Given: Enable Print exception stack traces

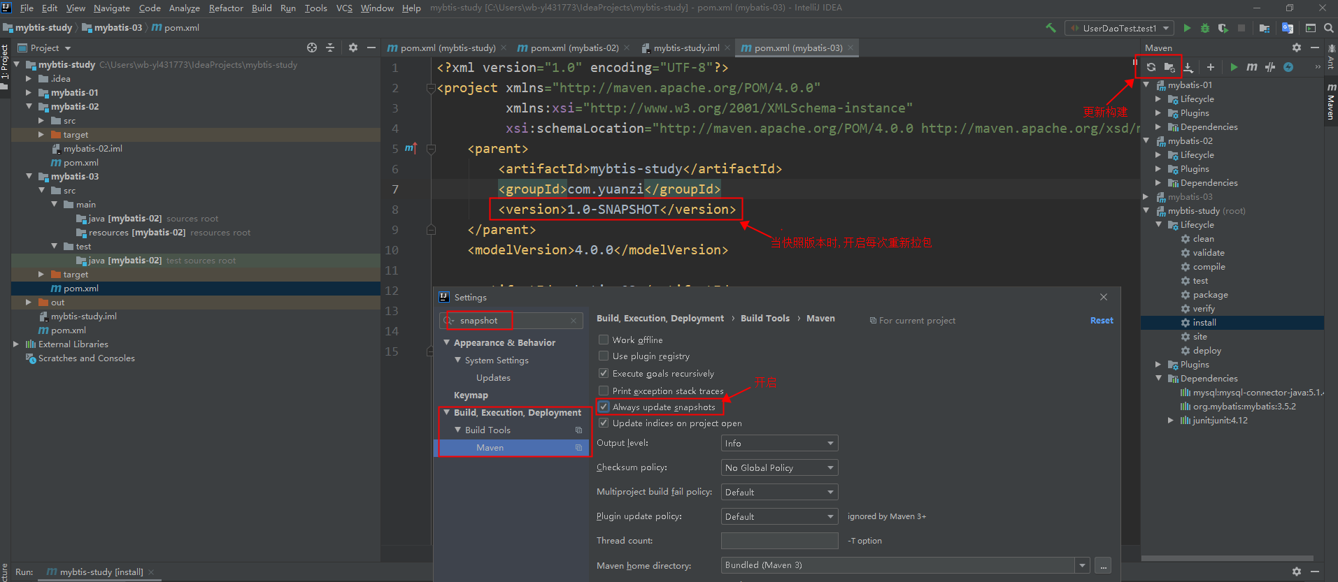Looking at the screenshot, I should tap(604, 391).
